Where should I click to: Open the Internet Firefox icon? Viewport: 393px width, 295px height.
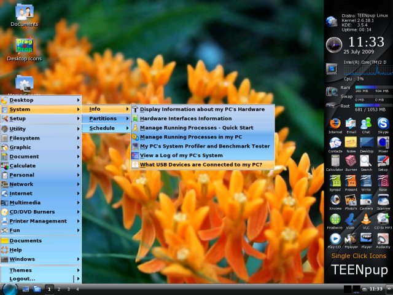pyautogui.click(x=335, y=124)
